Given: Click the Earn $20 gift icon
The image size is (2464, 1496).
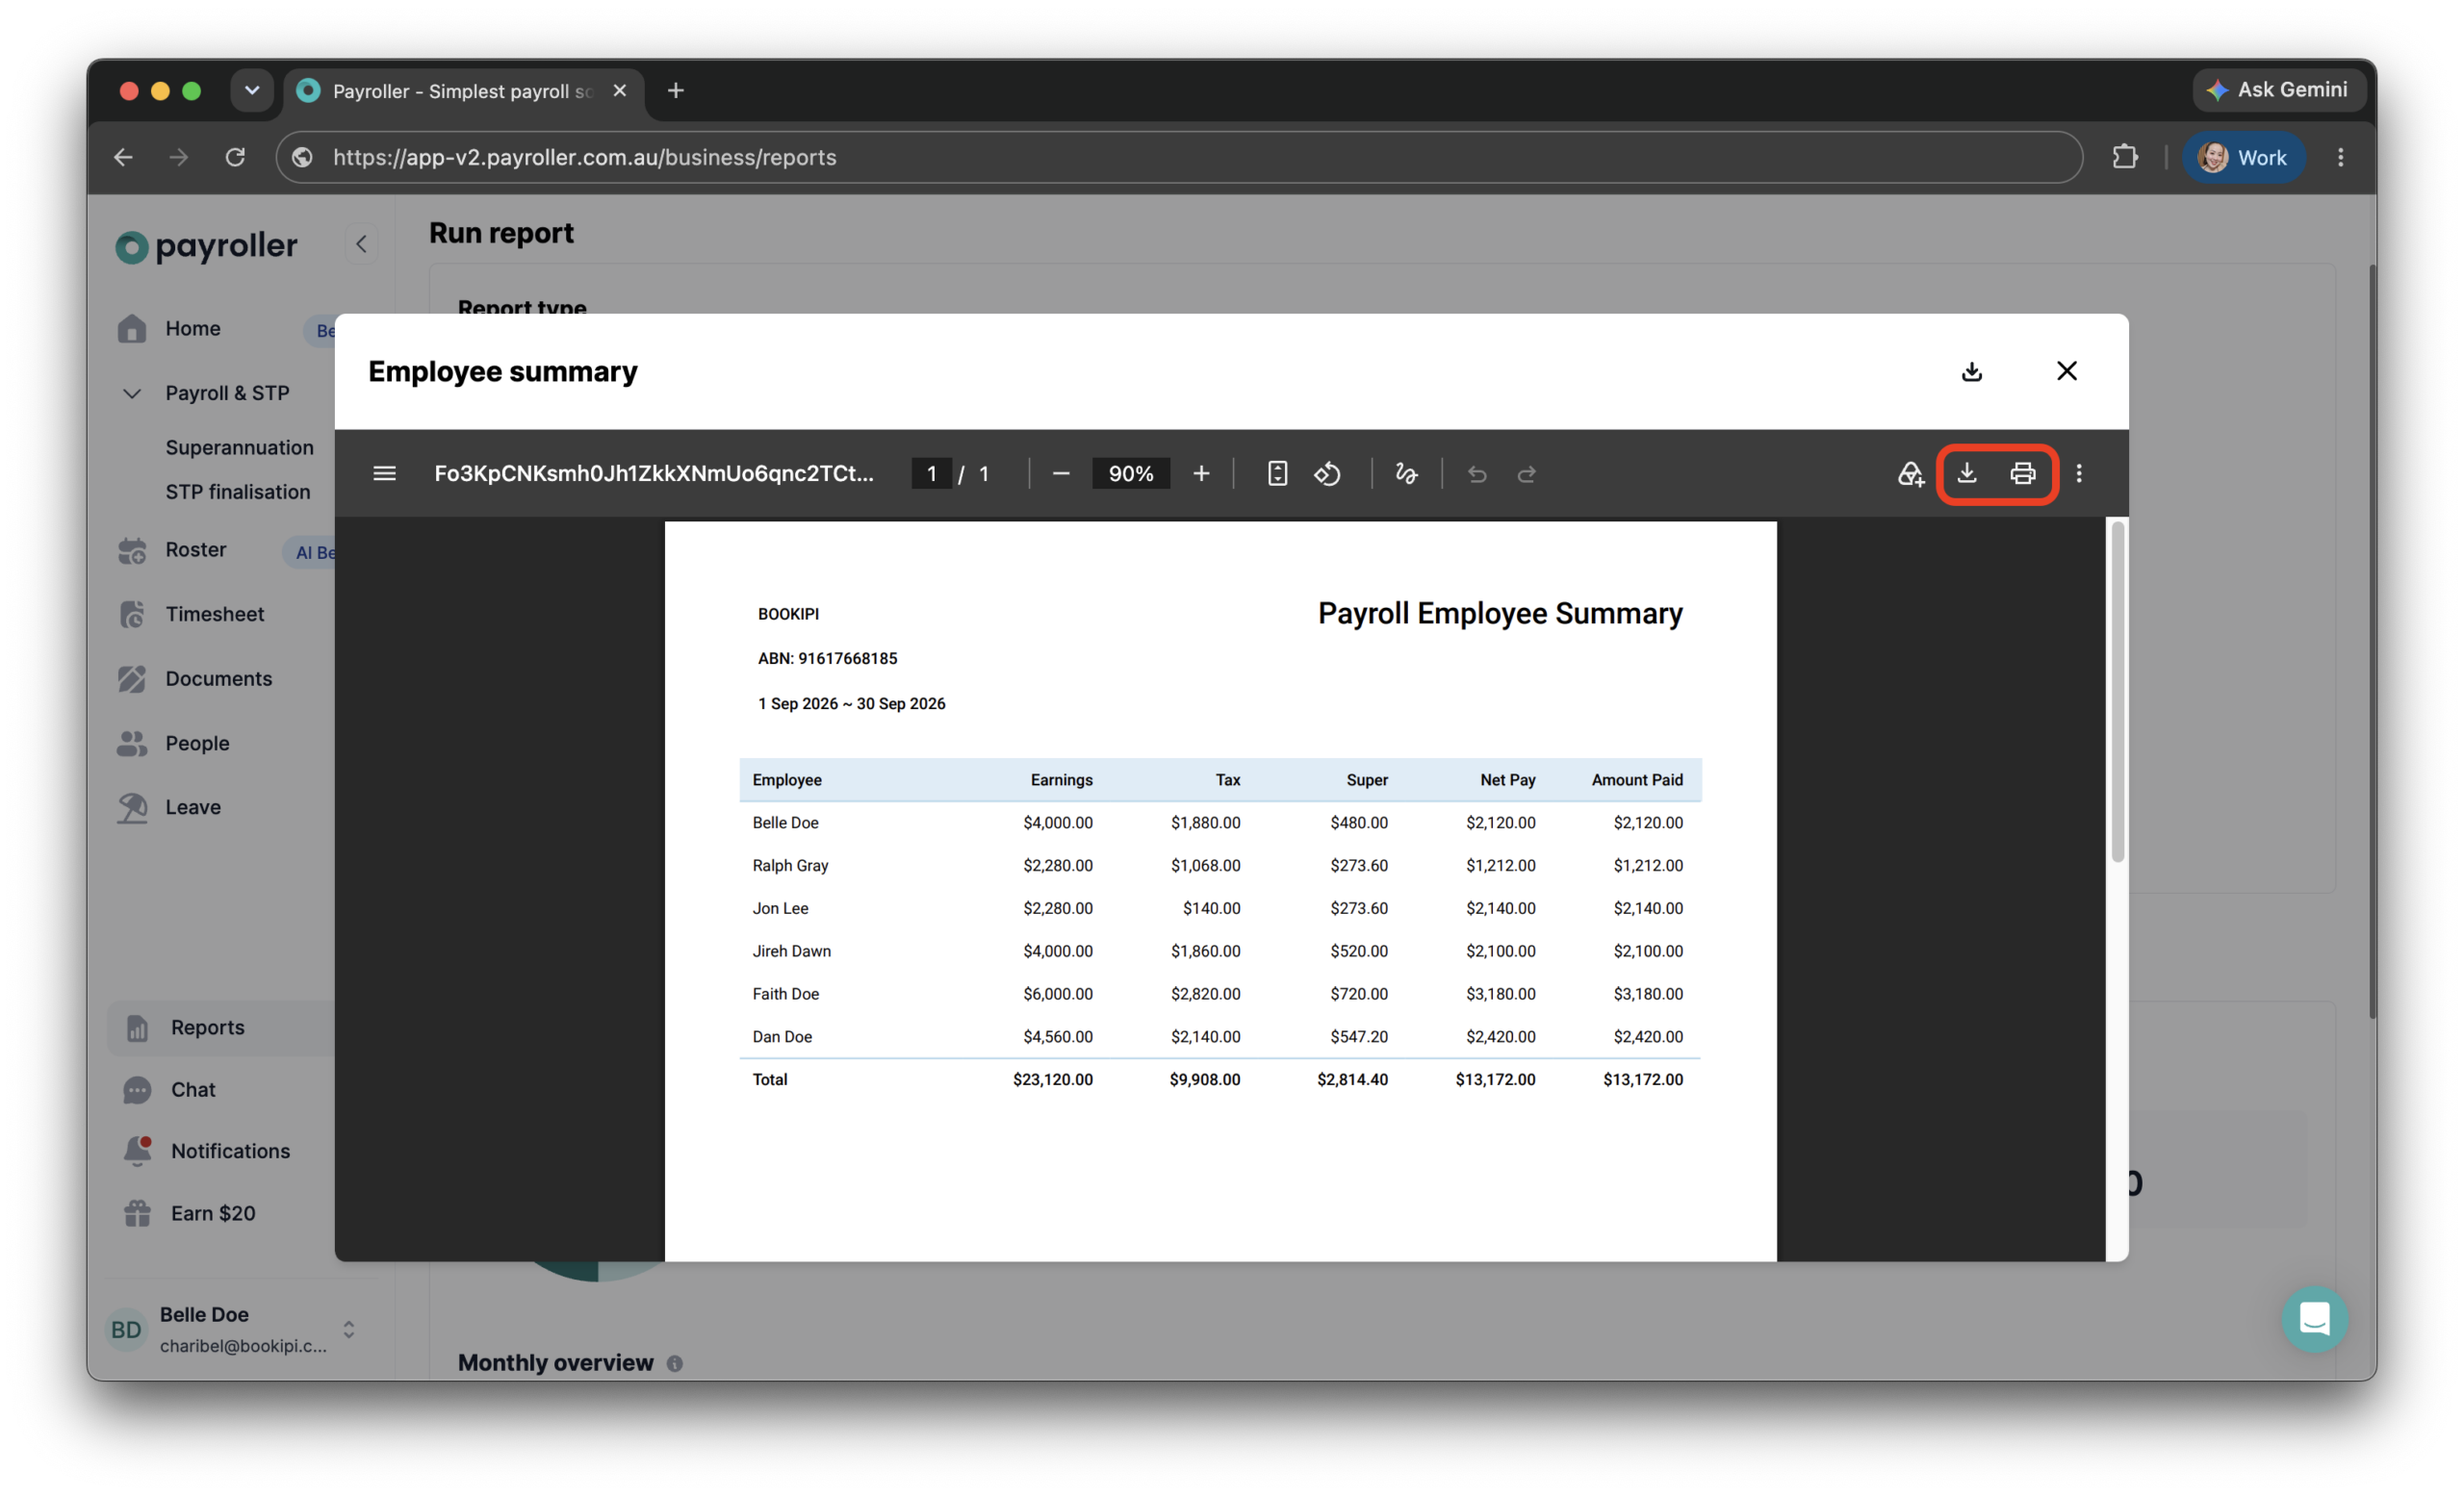Looking at the screenshot, I should pyautogui.click(x=137, y=1213).
